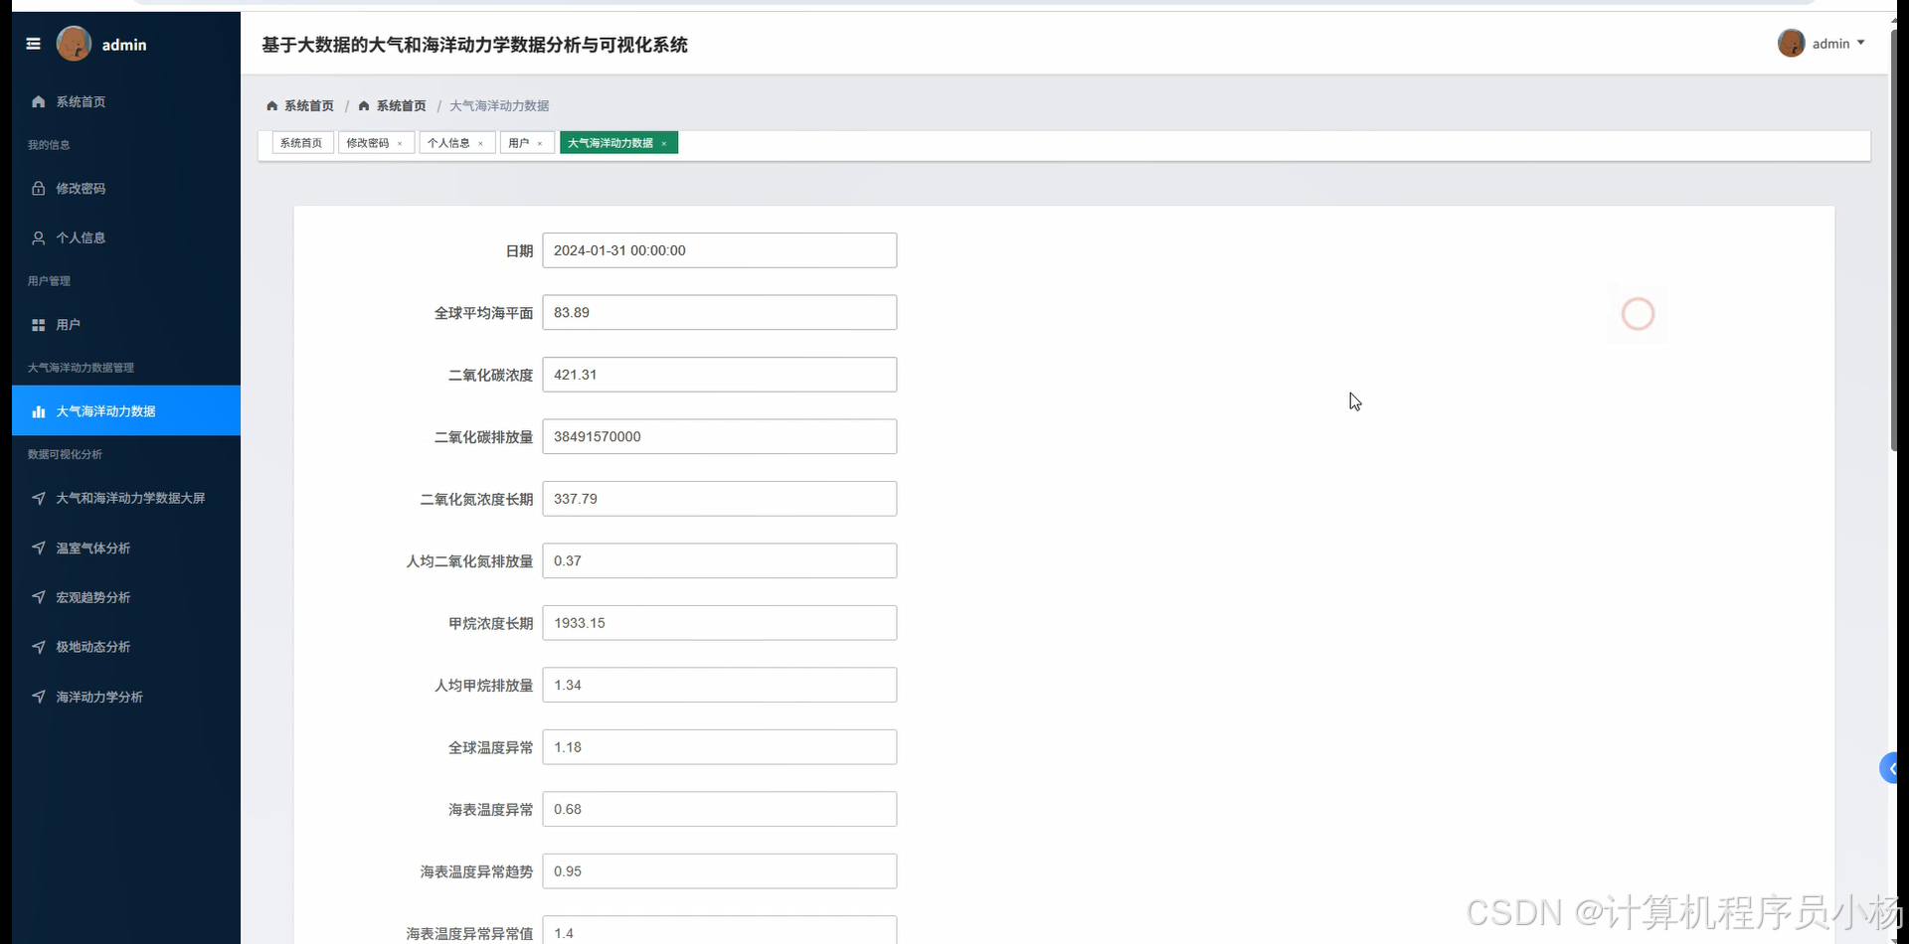Switch to the 个人信息 page tab
1909x944 pixels.
(x=457, y=143)
